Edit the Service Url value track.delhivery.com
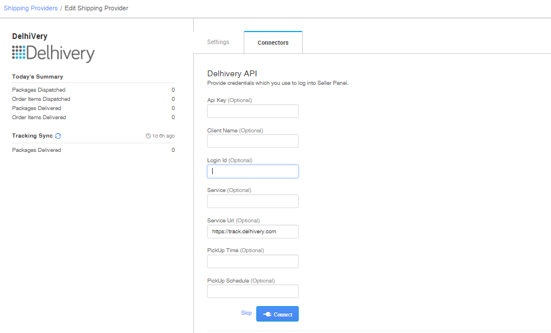 pyautogui.click(x=252, y=232)
